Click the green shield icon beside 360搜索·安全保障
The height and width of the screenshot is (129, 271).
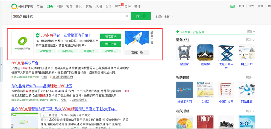click(178, 32)
